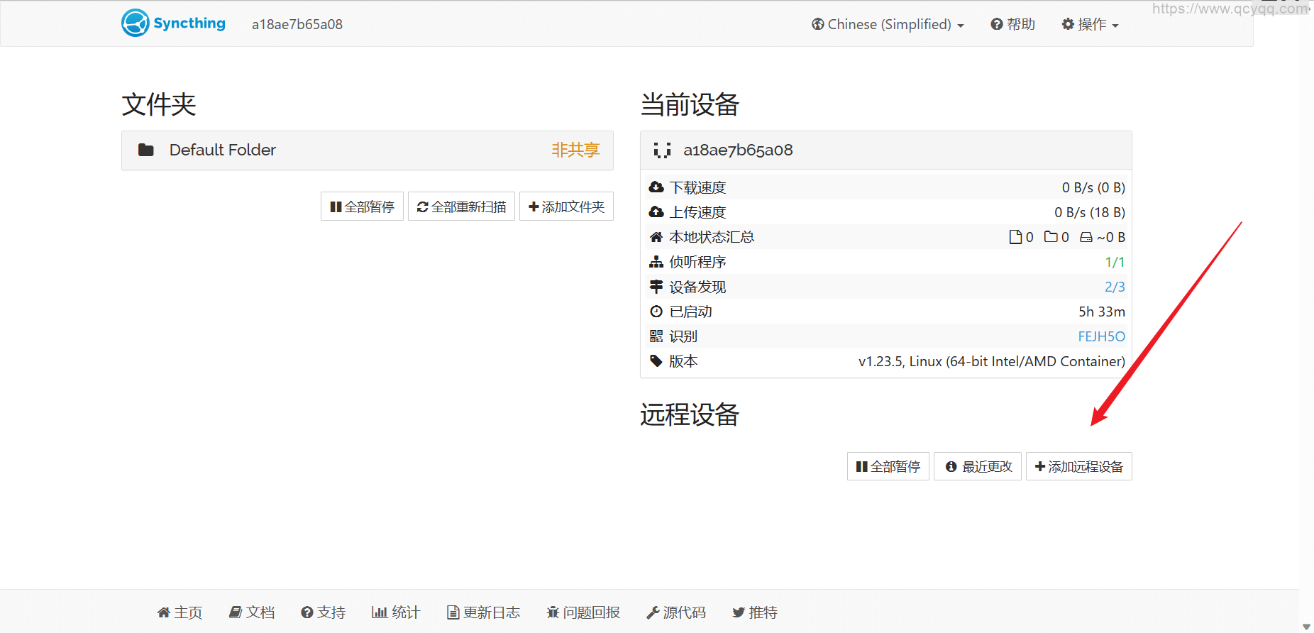Click the 下载速度 cloud download icon
This screenshot has width=1314, height=633.
[656, 187]
